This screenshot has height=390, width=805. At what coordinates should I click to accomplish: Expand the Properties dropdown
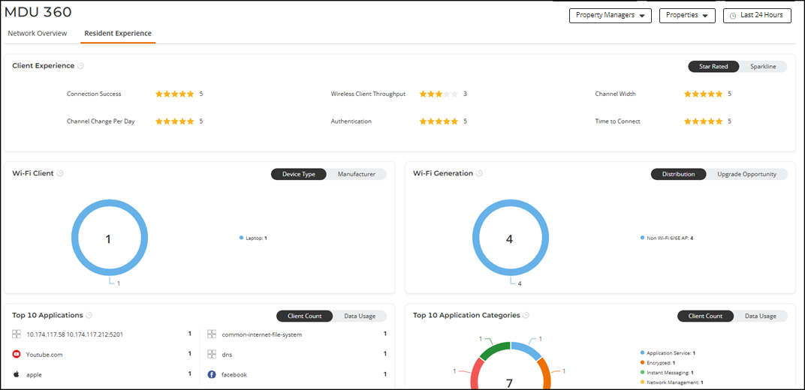[686, 16]
